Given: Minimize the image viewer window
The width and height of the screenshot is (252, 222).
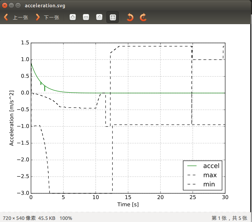Looking at the screenshot, I should 11,6.
